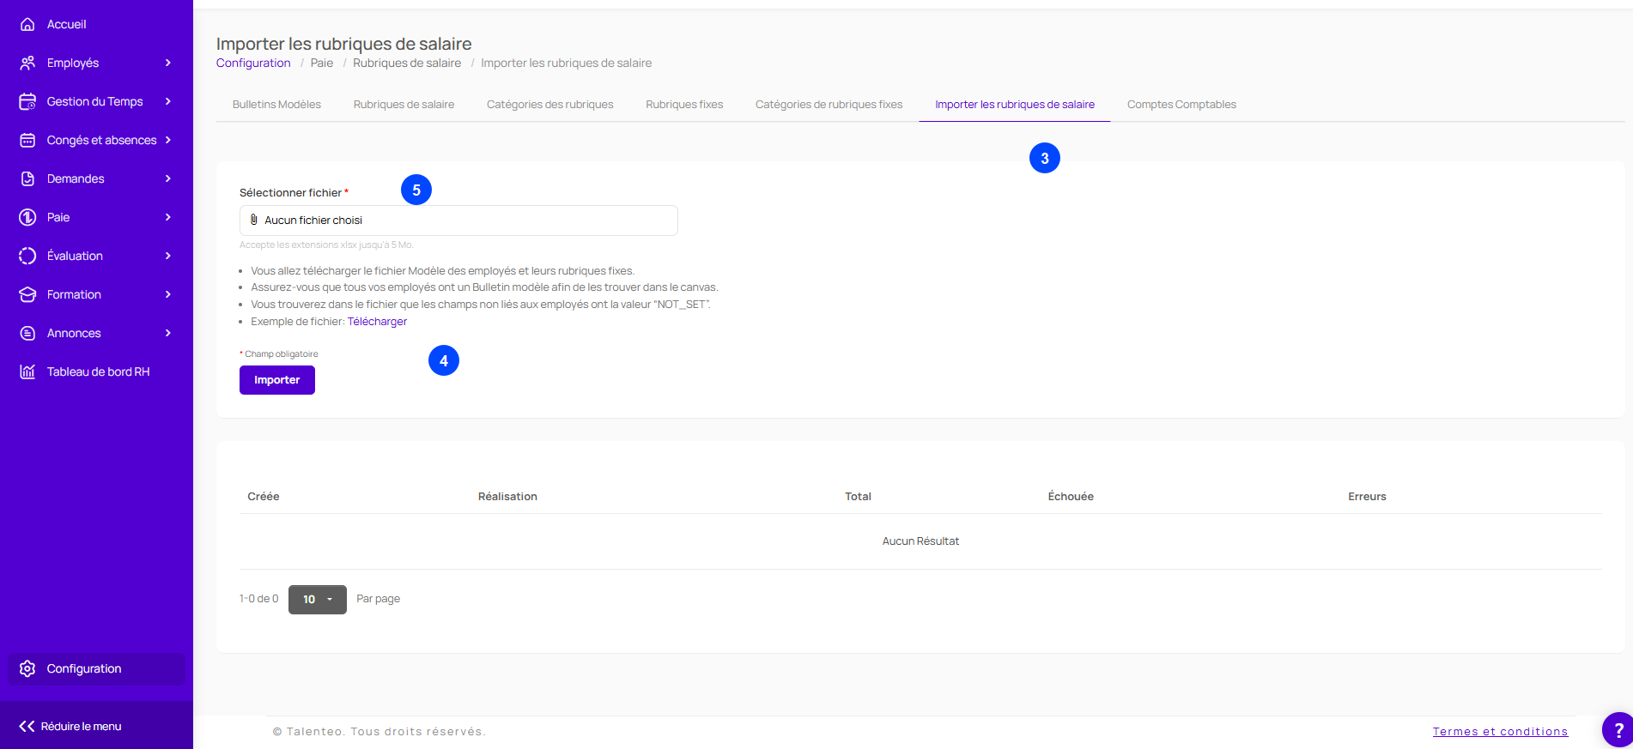Expand the Congés et absences chevron

[x=168, y=141]
